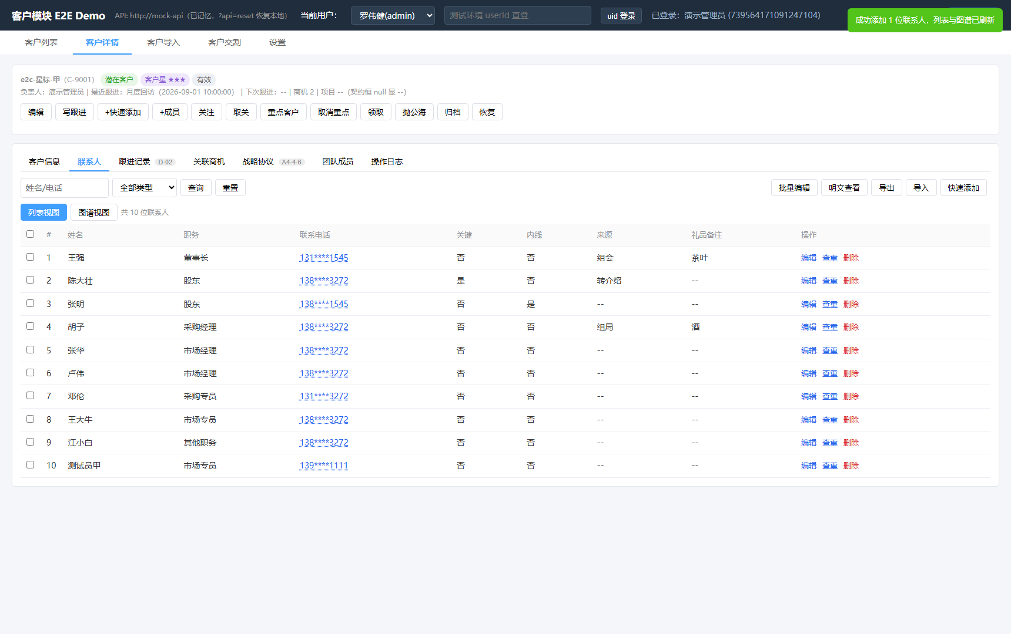The height and width of the screenshot is (634, 1011).
Task: Switch to 图谱视图 view
Action: click(x=94, y=213)
